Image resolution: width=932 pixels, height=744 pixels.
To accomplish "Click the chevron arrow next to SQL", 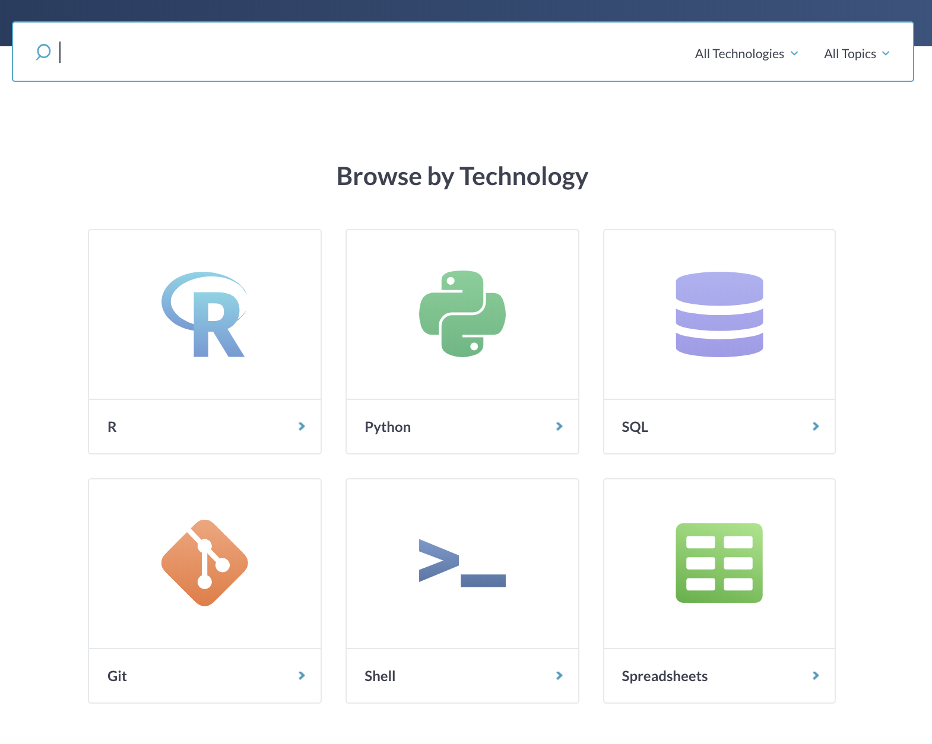I will tap(816, 426).
